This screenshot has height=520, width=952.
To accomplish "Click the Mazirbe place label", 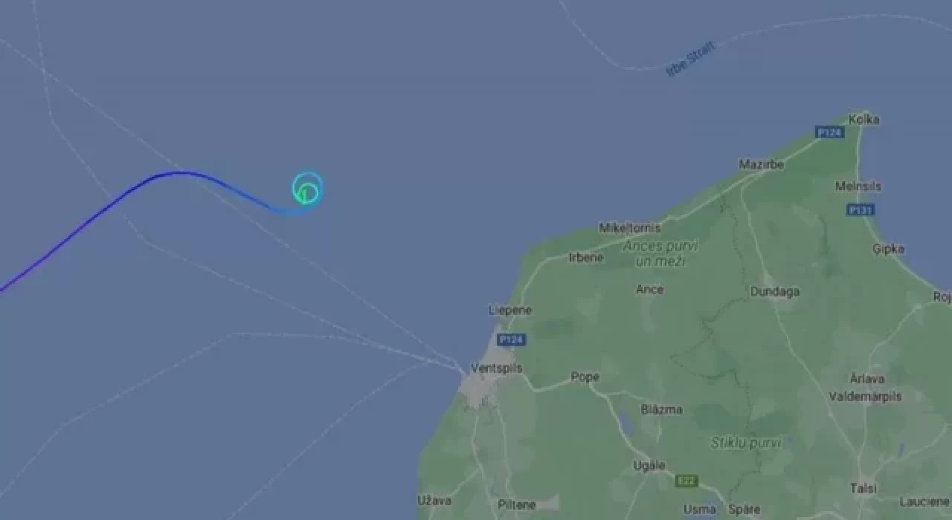I will coord(761,164).
